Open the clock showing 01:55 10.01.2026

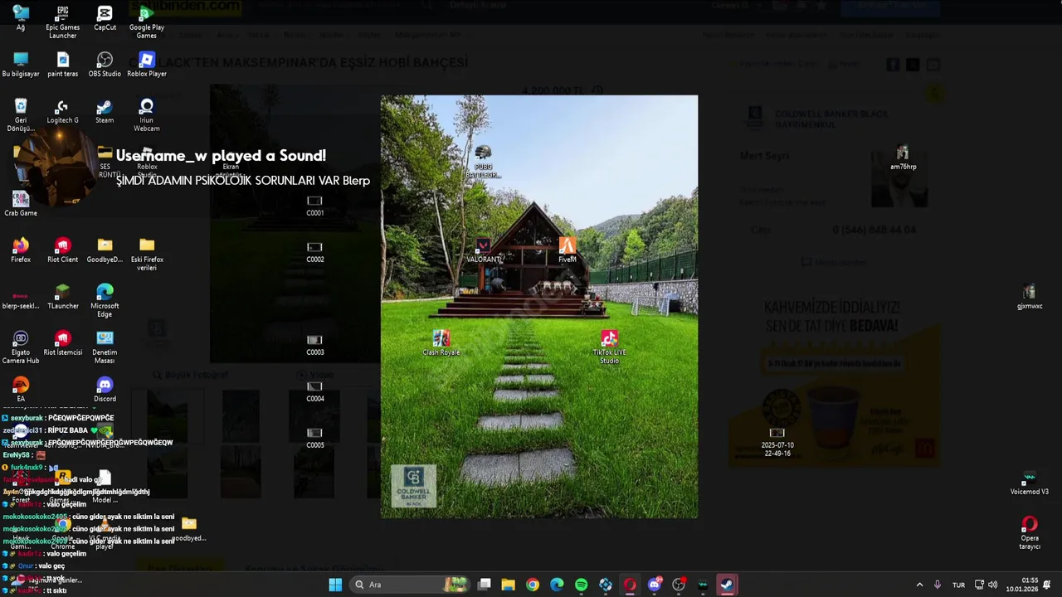click(1021, 585)
